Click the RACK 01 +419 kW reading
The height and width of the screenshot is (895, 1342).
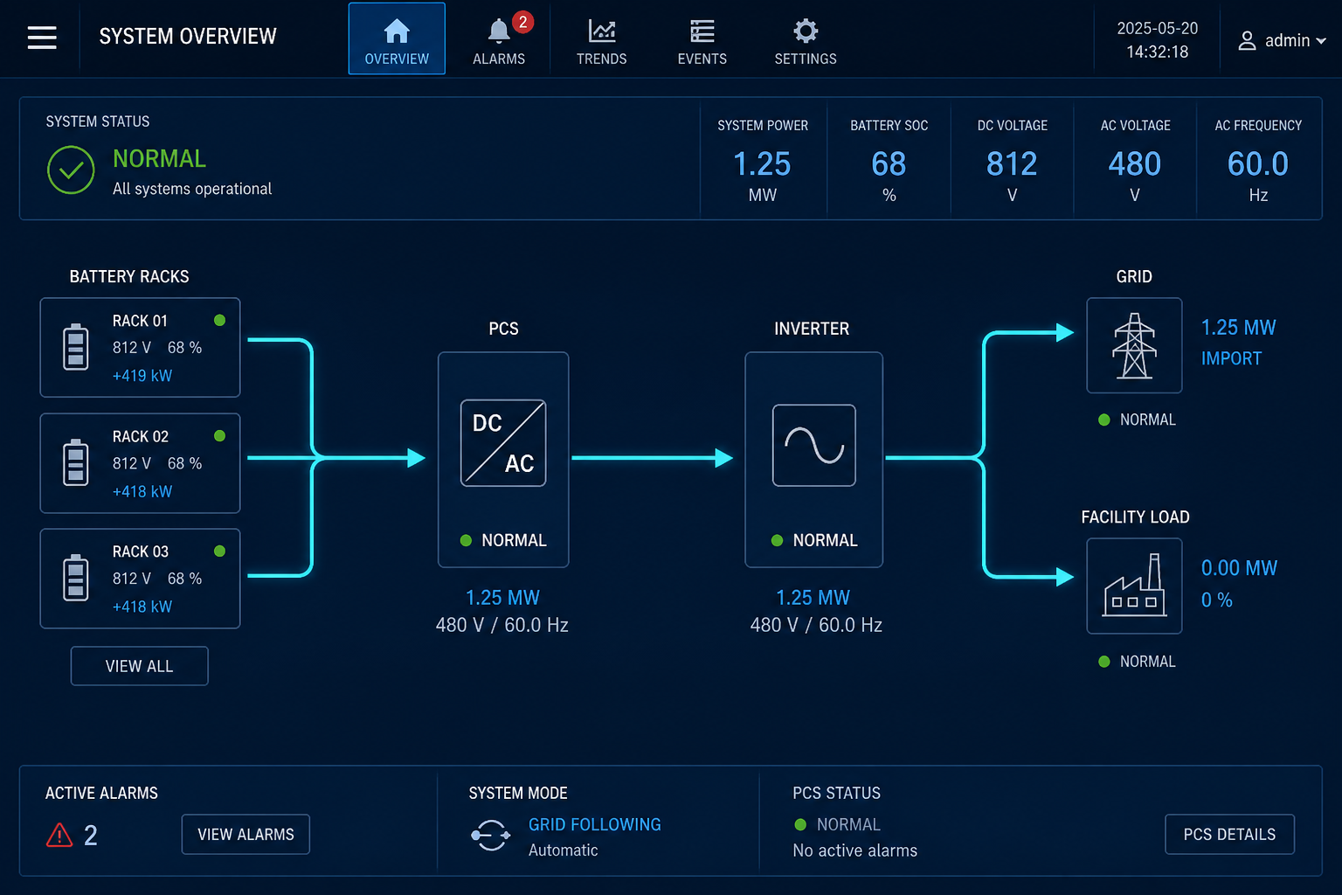pos(142,376)
